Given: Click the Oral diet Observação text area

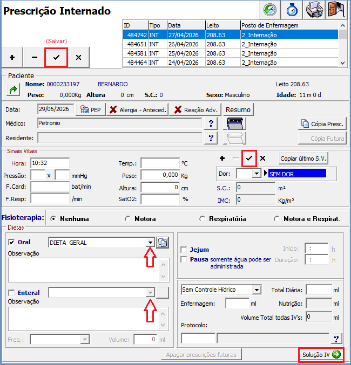Looking at the screenshot, I should point(89,270).
